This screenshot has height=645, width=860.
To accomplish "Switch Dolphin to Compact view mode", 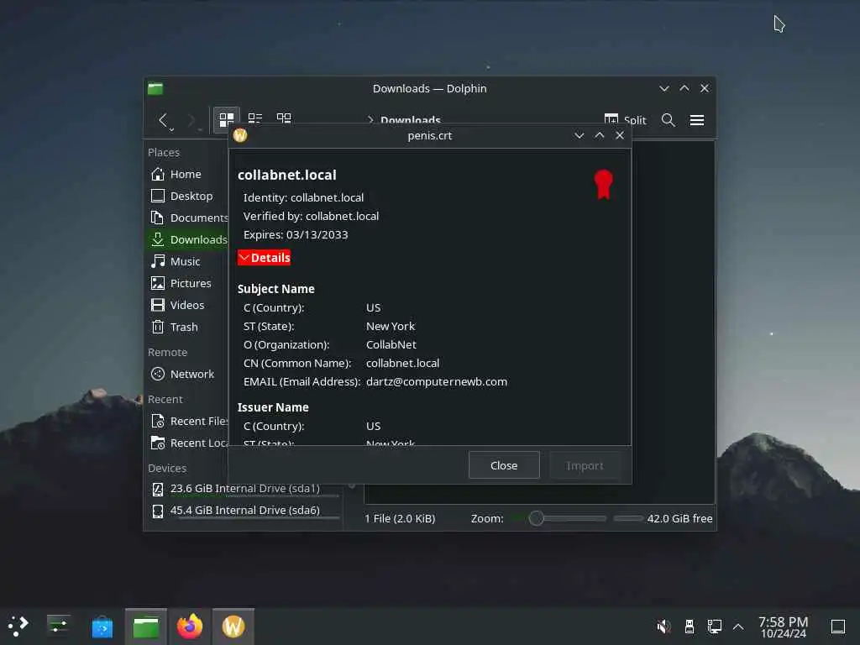I will pyautogui.click(x=255, y=118).
